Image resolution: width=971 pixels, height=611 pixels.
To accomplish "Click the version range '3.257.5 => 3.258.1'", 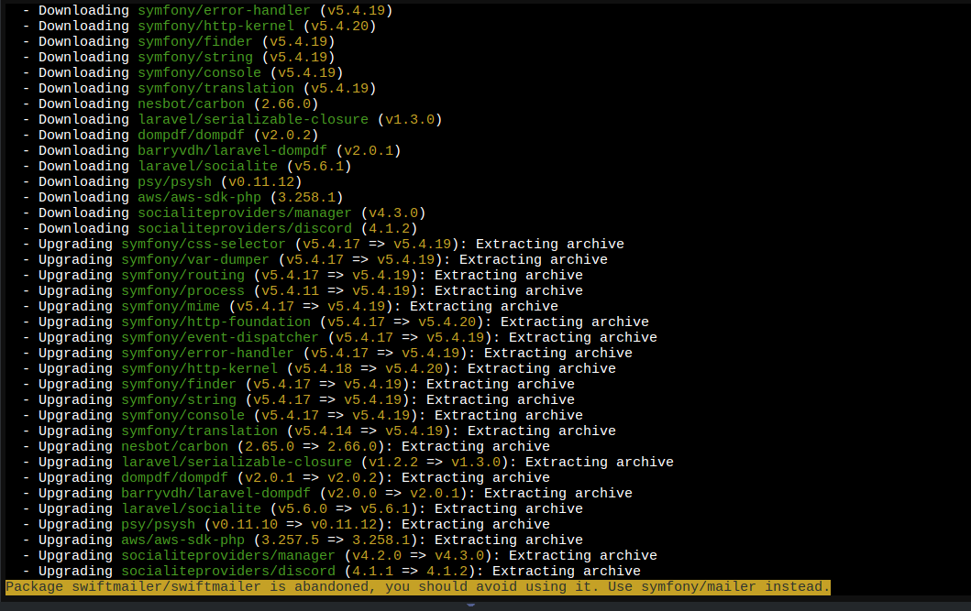I will tap(335, 540).
